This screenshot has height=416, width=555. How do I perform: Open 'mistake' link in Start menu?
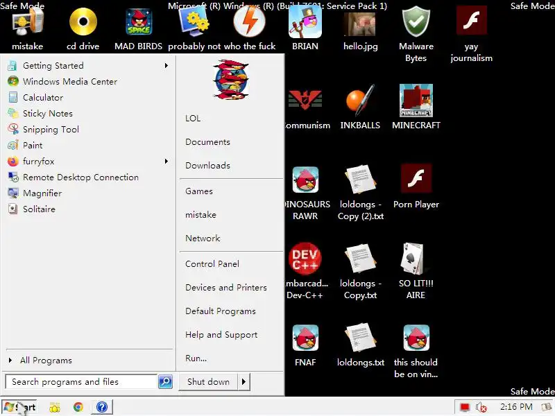(x=200, y=215)
